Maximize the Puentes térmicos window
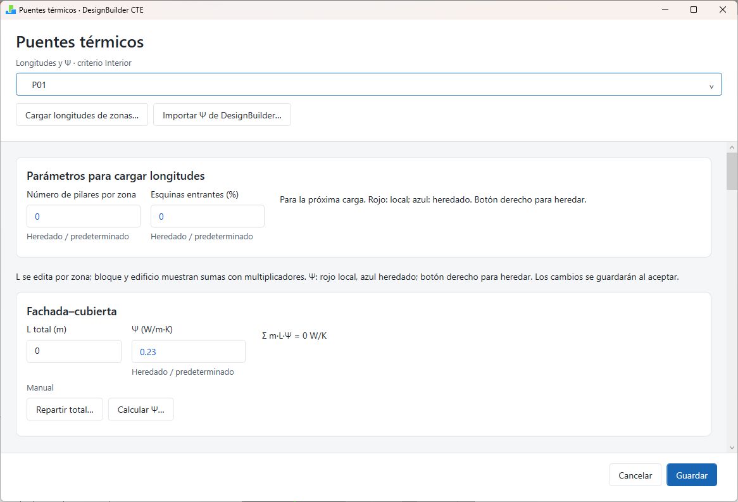This screenshot has width=738, height=502. 693,9
